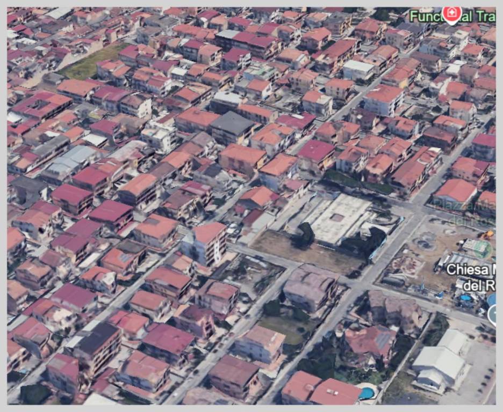
Task: Click the red medical facility map pin
Action: (x=452, y=15)
